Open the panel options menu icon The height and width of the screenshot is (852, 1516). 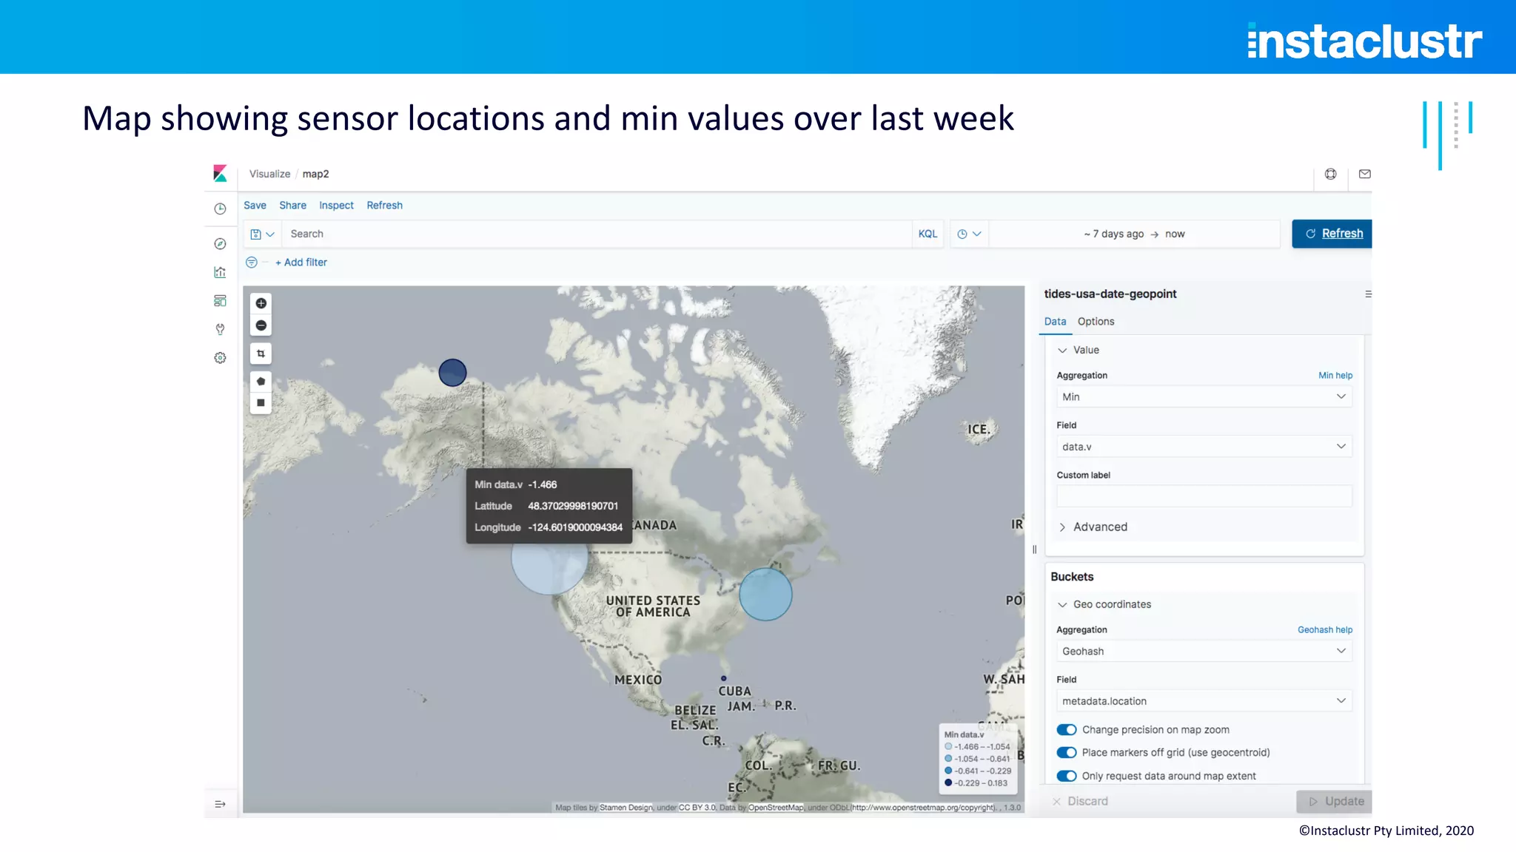point(1368,294)
